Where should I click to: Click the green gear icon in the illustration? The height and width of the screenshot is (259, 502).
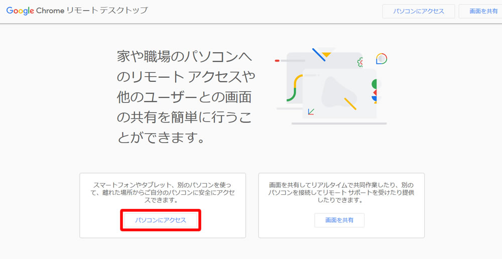click(x=360, y=62)
